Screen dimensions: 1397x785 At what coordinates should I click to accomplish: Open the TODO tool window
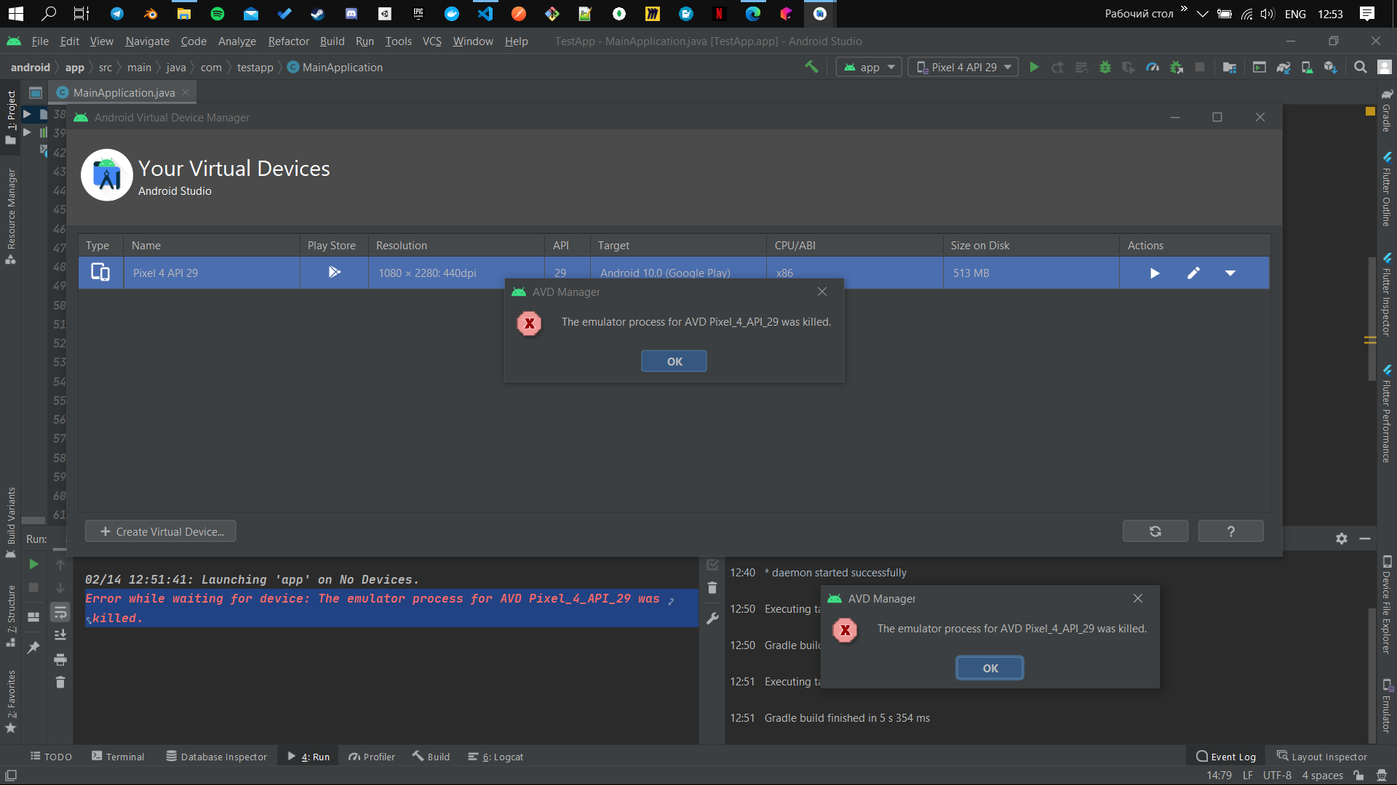point(51,757)
